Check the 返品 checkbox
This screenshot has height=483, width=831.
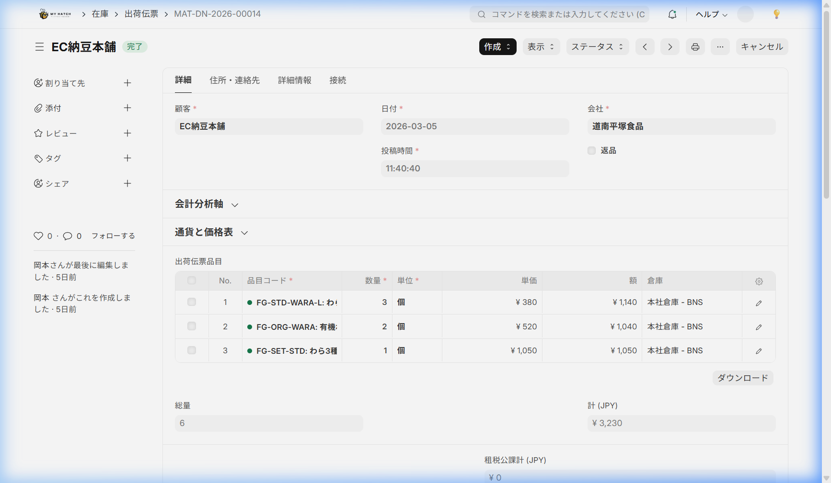[592, 151]
